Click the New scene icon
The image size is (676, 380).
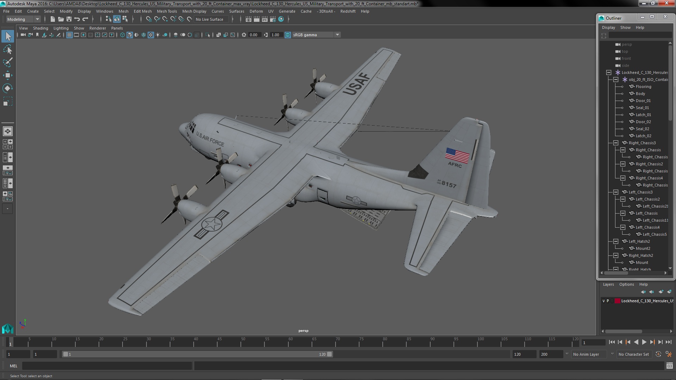click(52, 19)
